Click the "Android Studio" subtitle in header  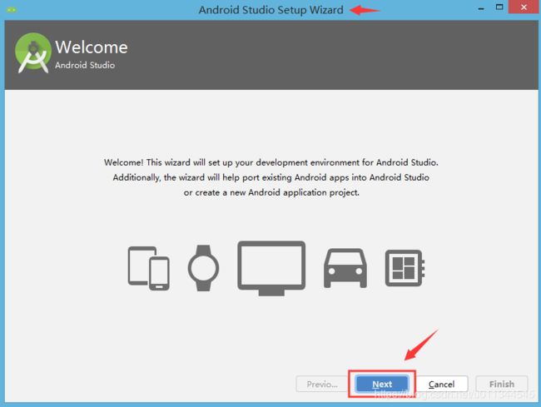point(85,65)
